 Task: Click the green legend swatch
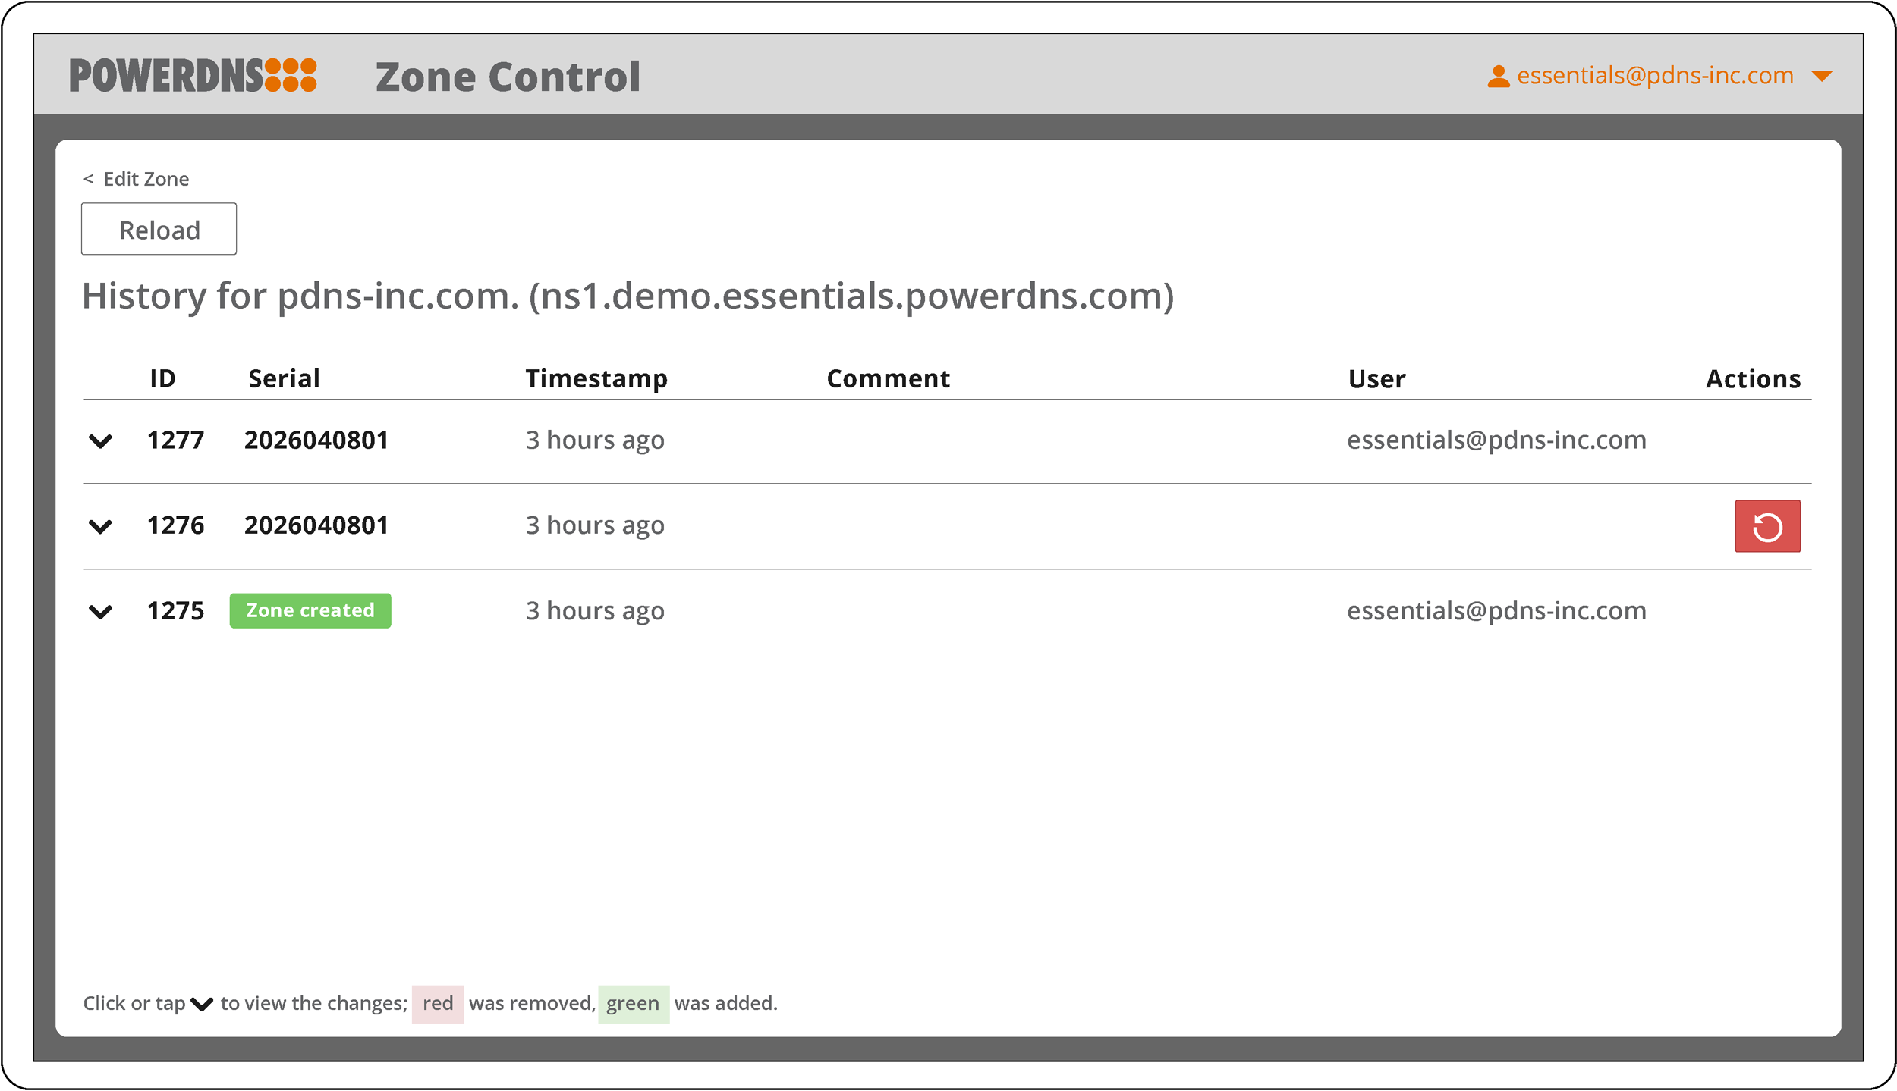point(633,1004)
